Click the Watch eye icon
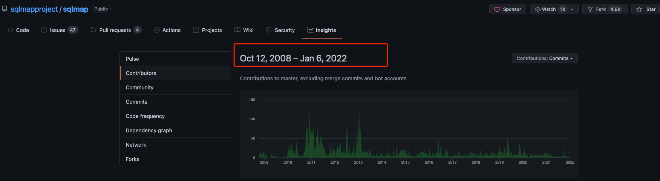Screen dimensions: 660x181 [537, 9]
